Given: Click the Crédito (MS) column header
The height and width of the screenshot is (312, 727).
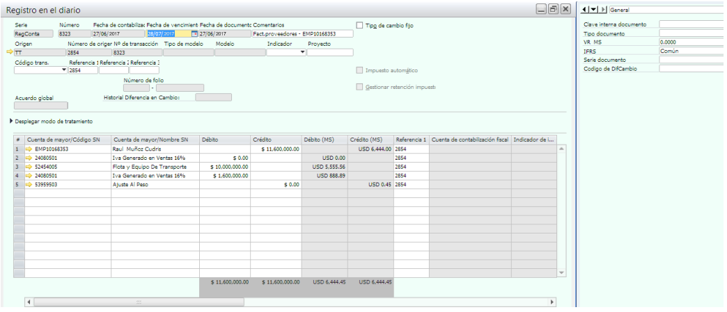Looking at the screenshot, I should 370,140.
